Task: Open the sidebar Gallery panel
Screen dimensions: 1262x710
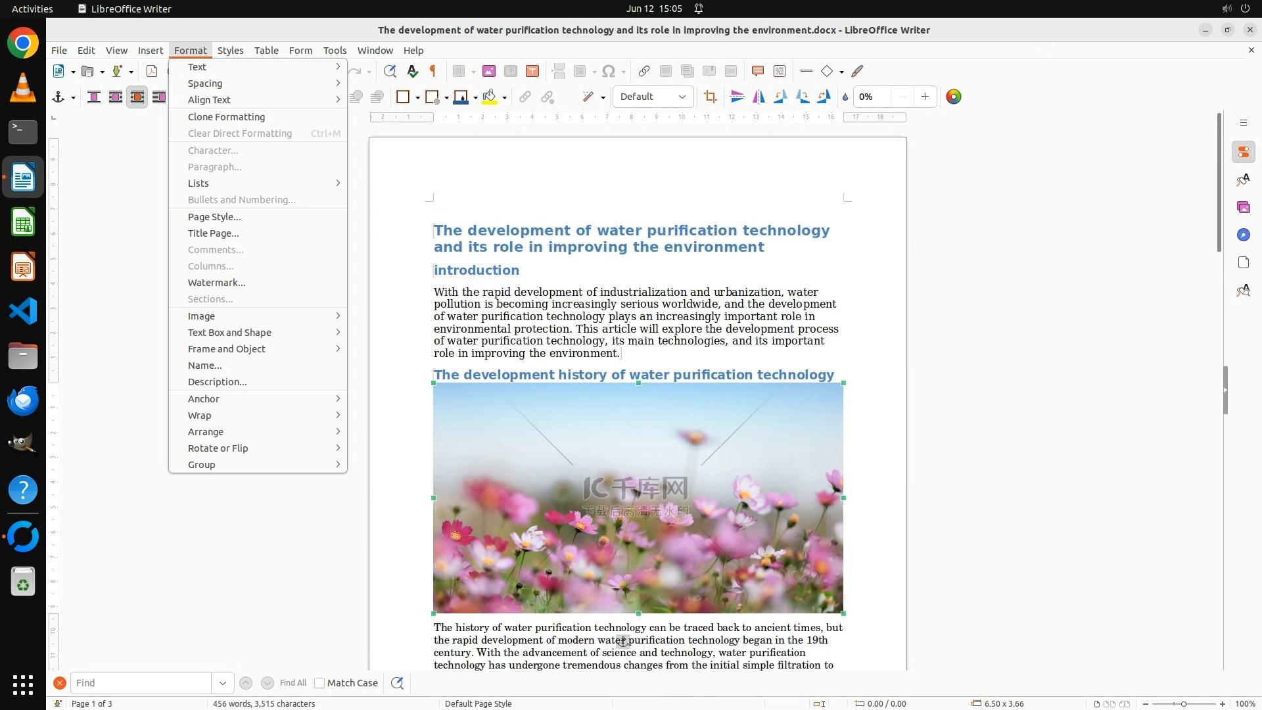Action: pyautogui.click(x=1243, y=208)
